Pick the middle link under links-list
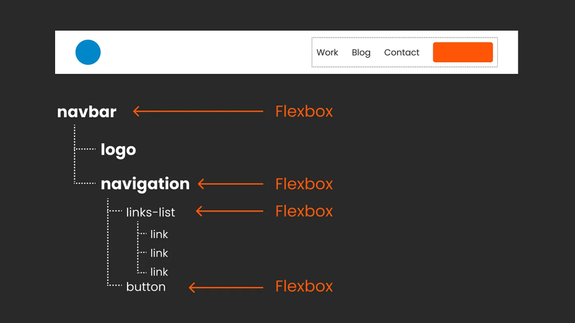Image resolution: width=575 pixels, height=323 pixels. 159,253
